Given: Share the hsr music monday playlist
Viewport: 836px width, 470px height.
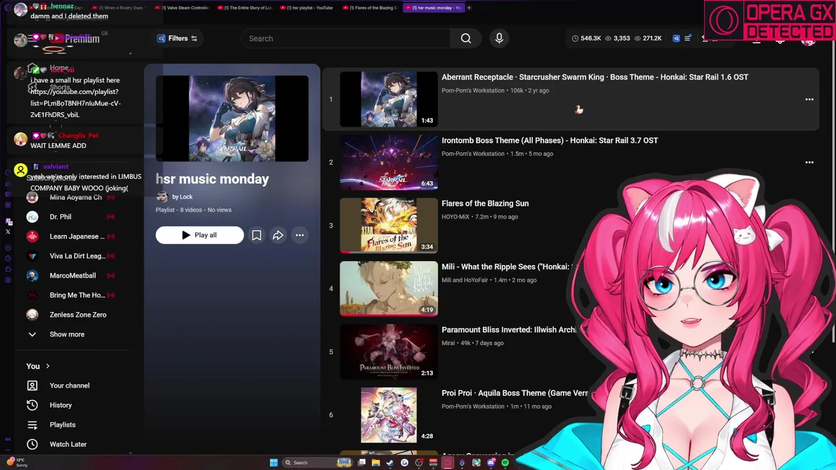Looking at the screenshot, I should click(278, 235).
